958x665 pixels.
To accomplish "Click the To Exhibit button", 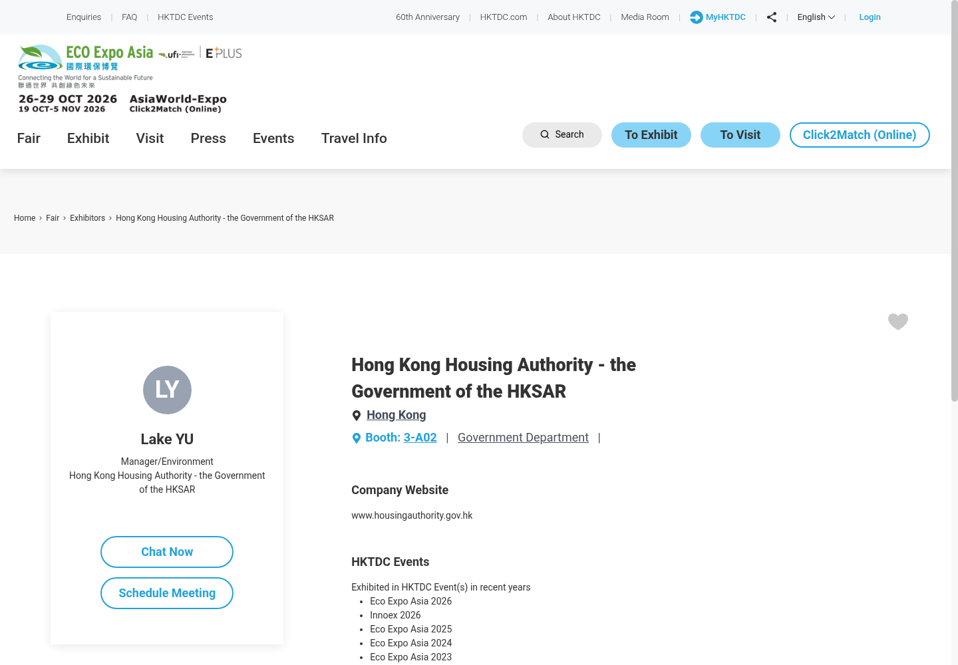I will coord(651,135).
